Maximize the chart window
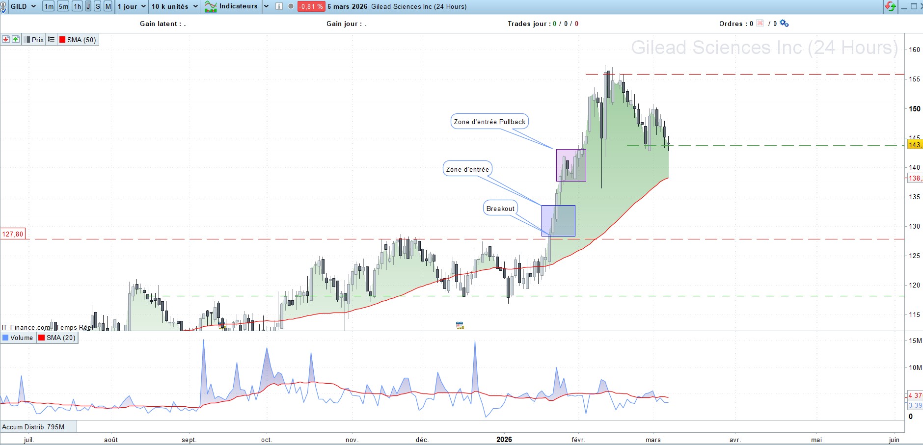Screen dimensions: 923x445 click(914, 6)
